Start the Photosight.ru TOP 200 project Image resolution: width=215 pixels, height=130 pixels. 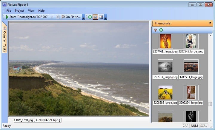click(x=27, y=17)
